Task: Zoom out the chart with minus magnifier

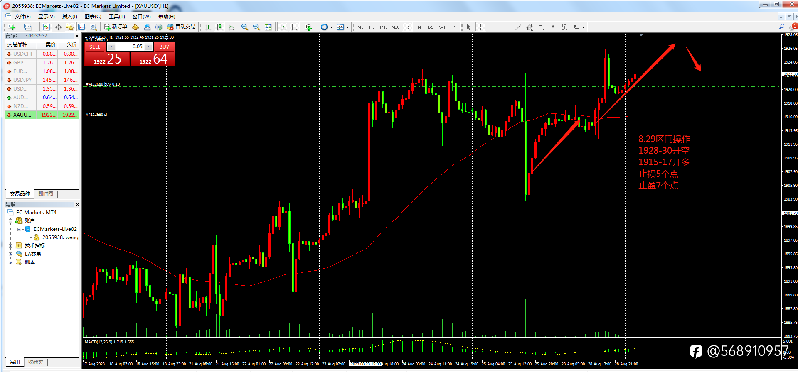Action: 256,27
